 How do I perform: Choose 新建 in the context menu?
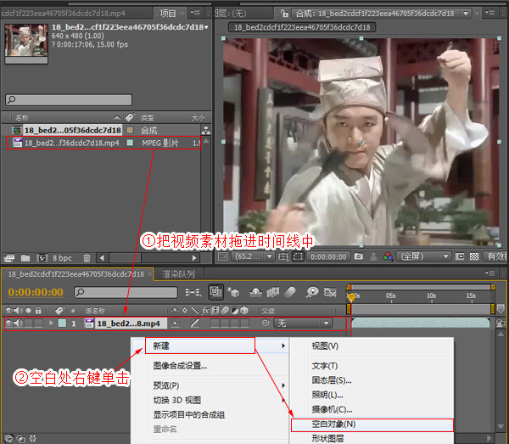click(x=199, y=346)
